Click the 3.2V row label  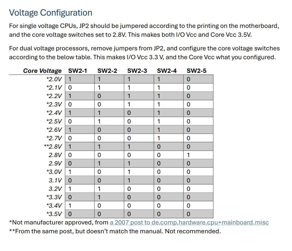55,189
